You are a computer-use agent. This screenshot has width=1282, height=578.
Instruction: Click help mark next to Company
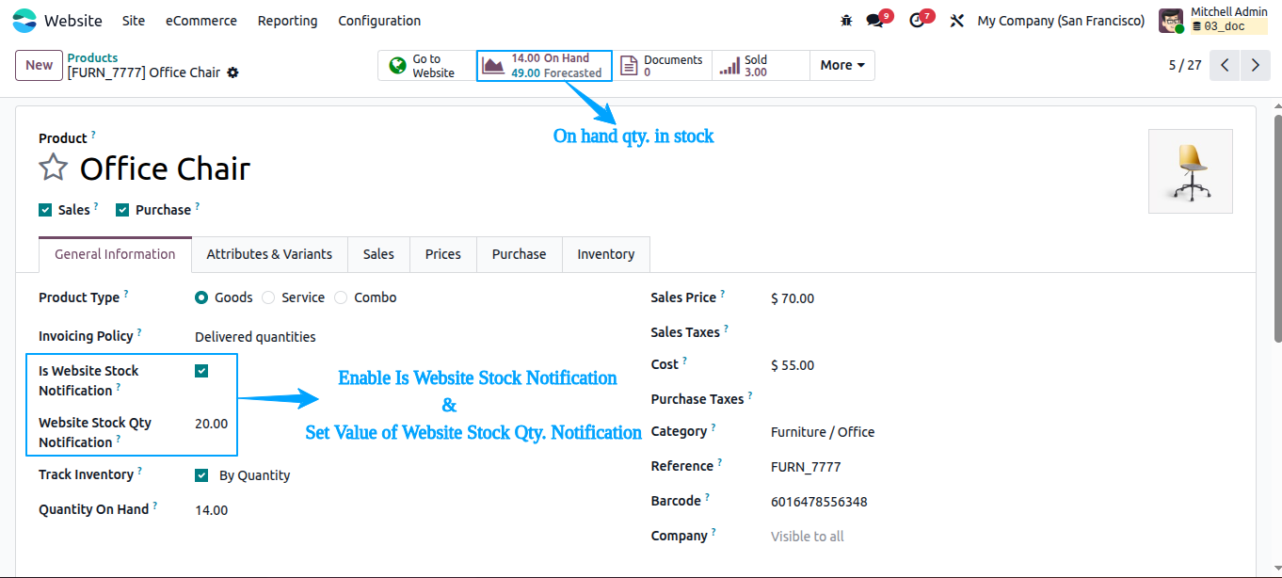pyautogui.click(x=714, y=532)
